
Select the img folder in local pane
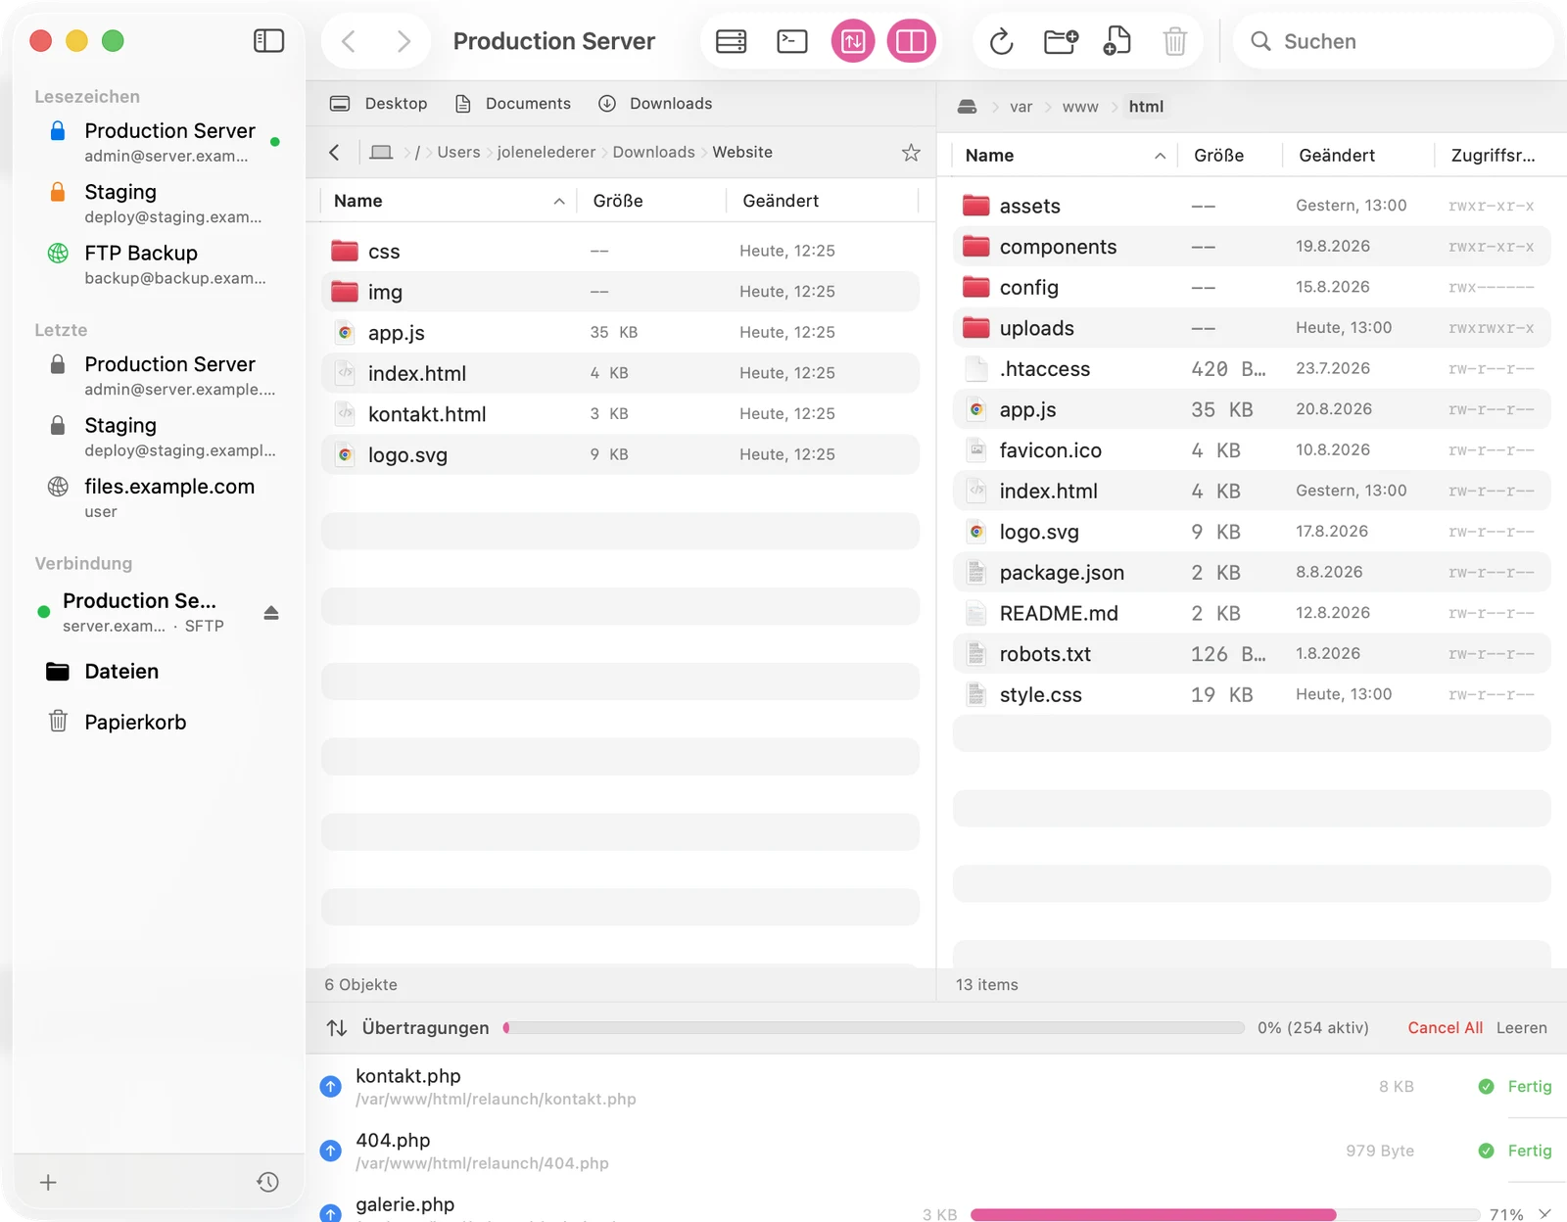(620, 292)
